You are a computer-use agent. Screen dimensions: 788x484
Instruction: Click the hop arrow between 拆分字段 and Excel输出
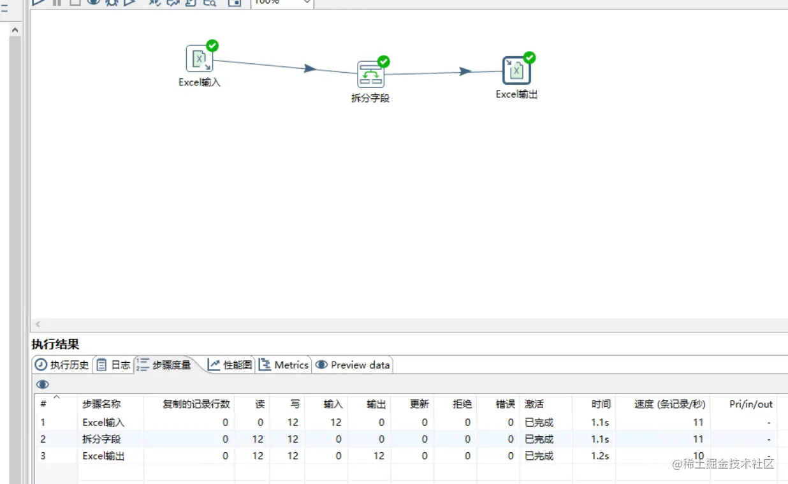465,71
